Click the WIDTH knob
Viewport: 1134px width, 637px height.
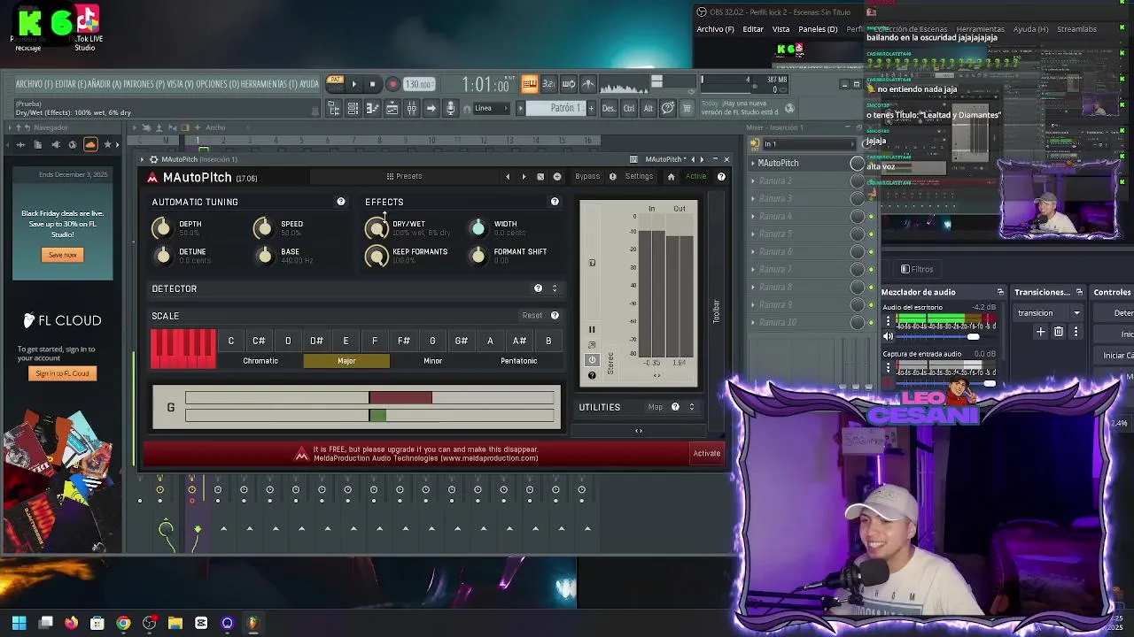[478, 228]
